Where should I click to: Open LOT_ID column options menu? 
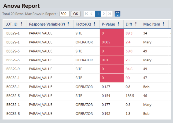click(22, 24)
